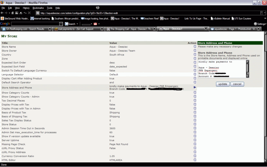Click info icon for Store Name row
Image resolution: width=267 pixels, height=167 pixels.
[195, 46]
